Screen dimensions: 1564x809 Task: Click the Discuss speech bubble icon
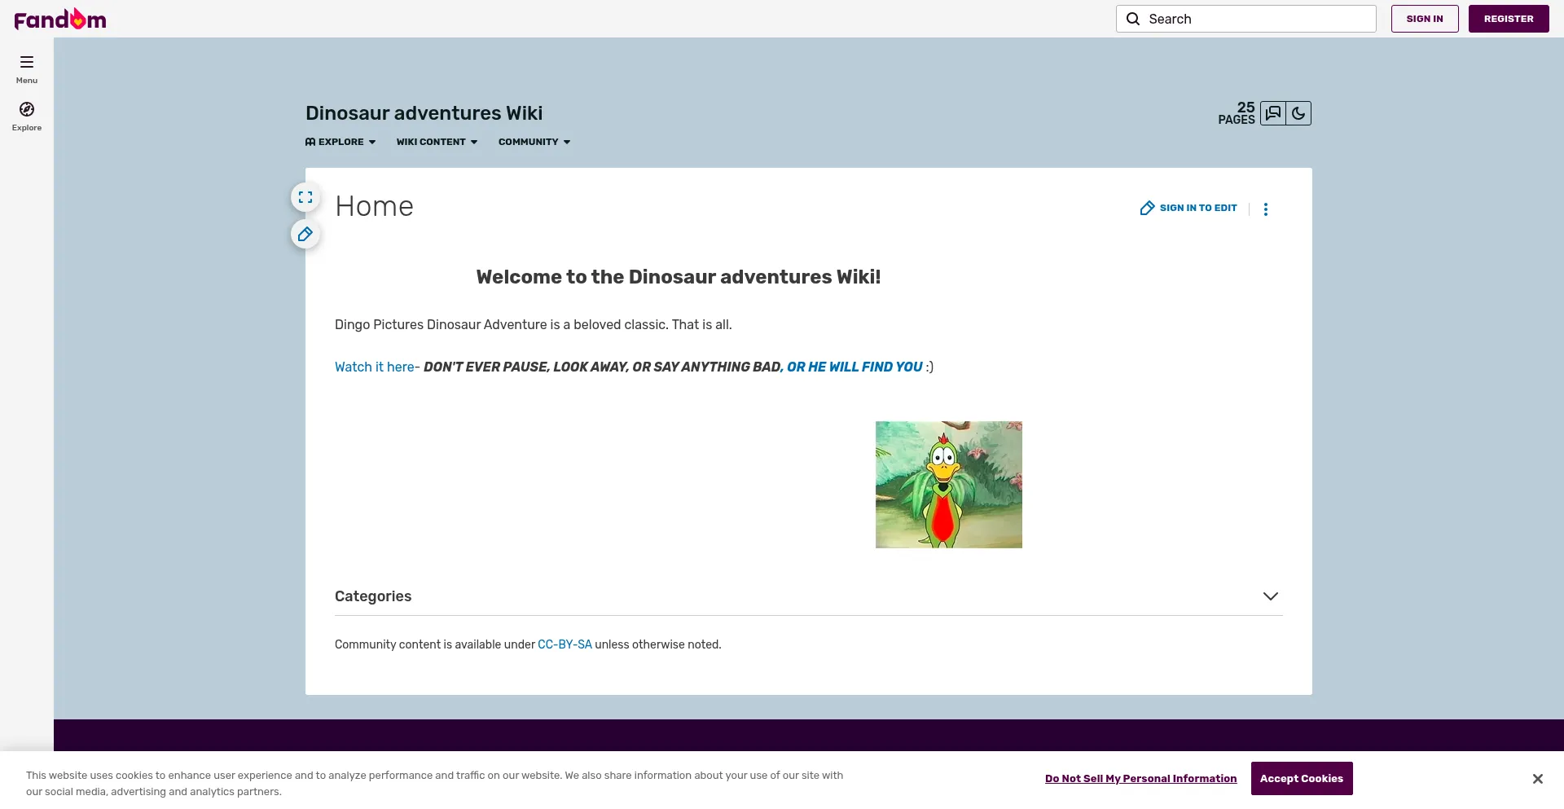1273,113
